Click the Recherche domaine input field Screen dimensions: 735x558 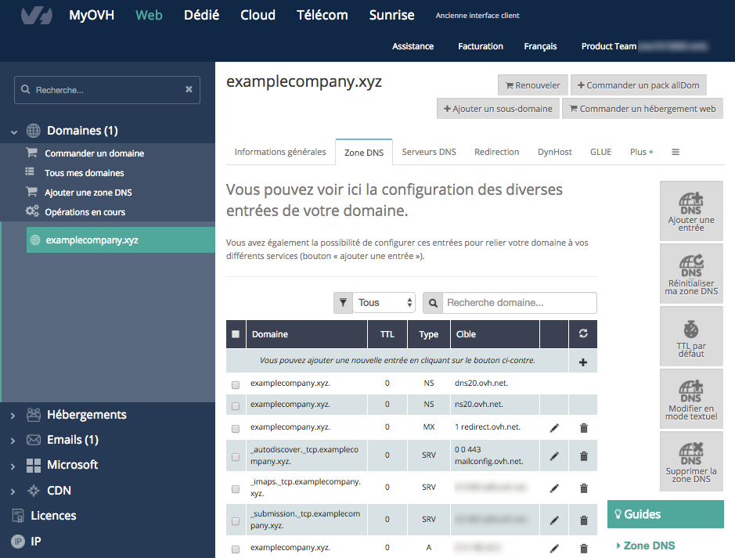coord(520,303)
